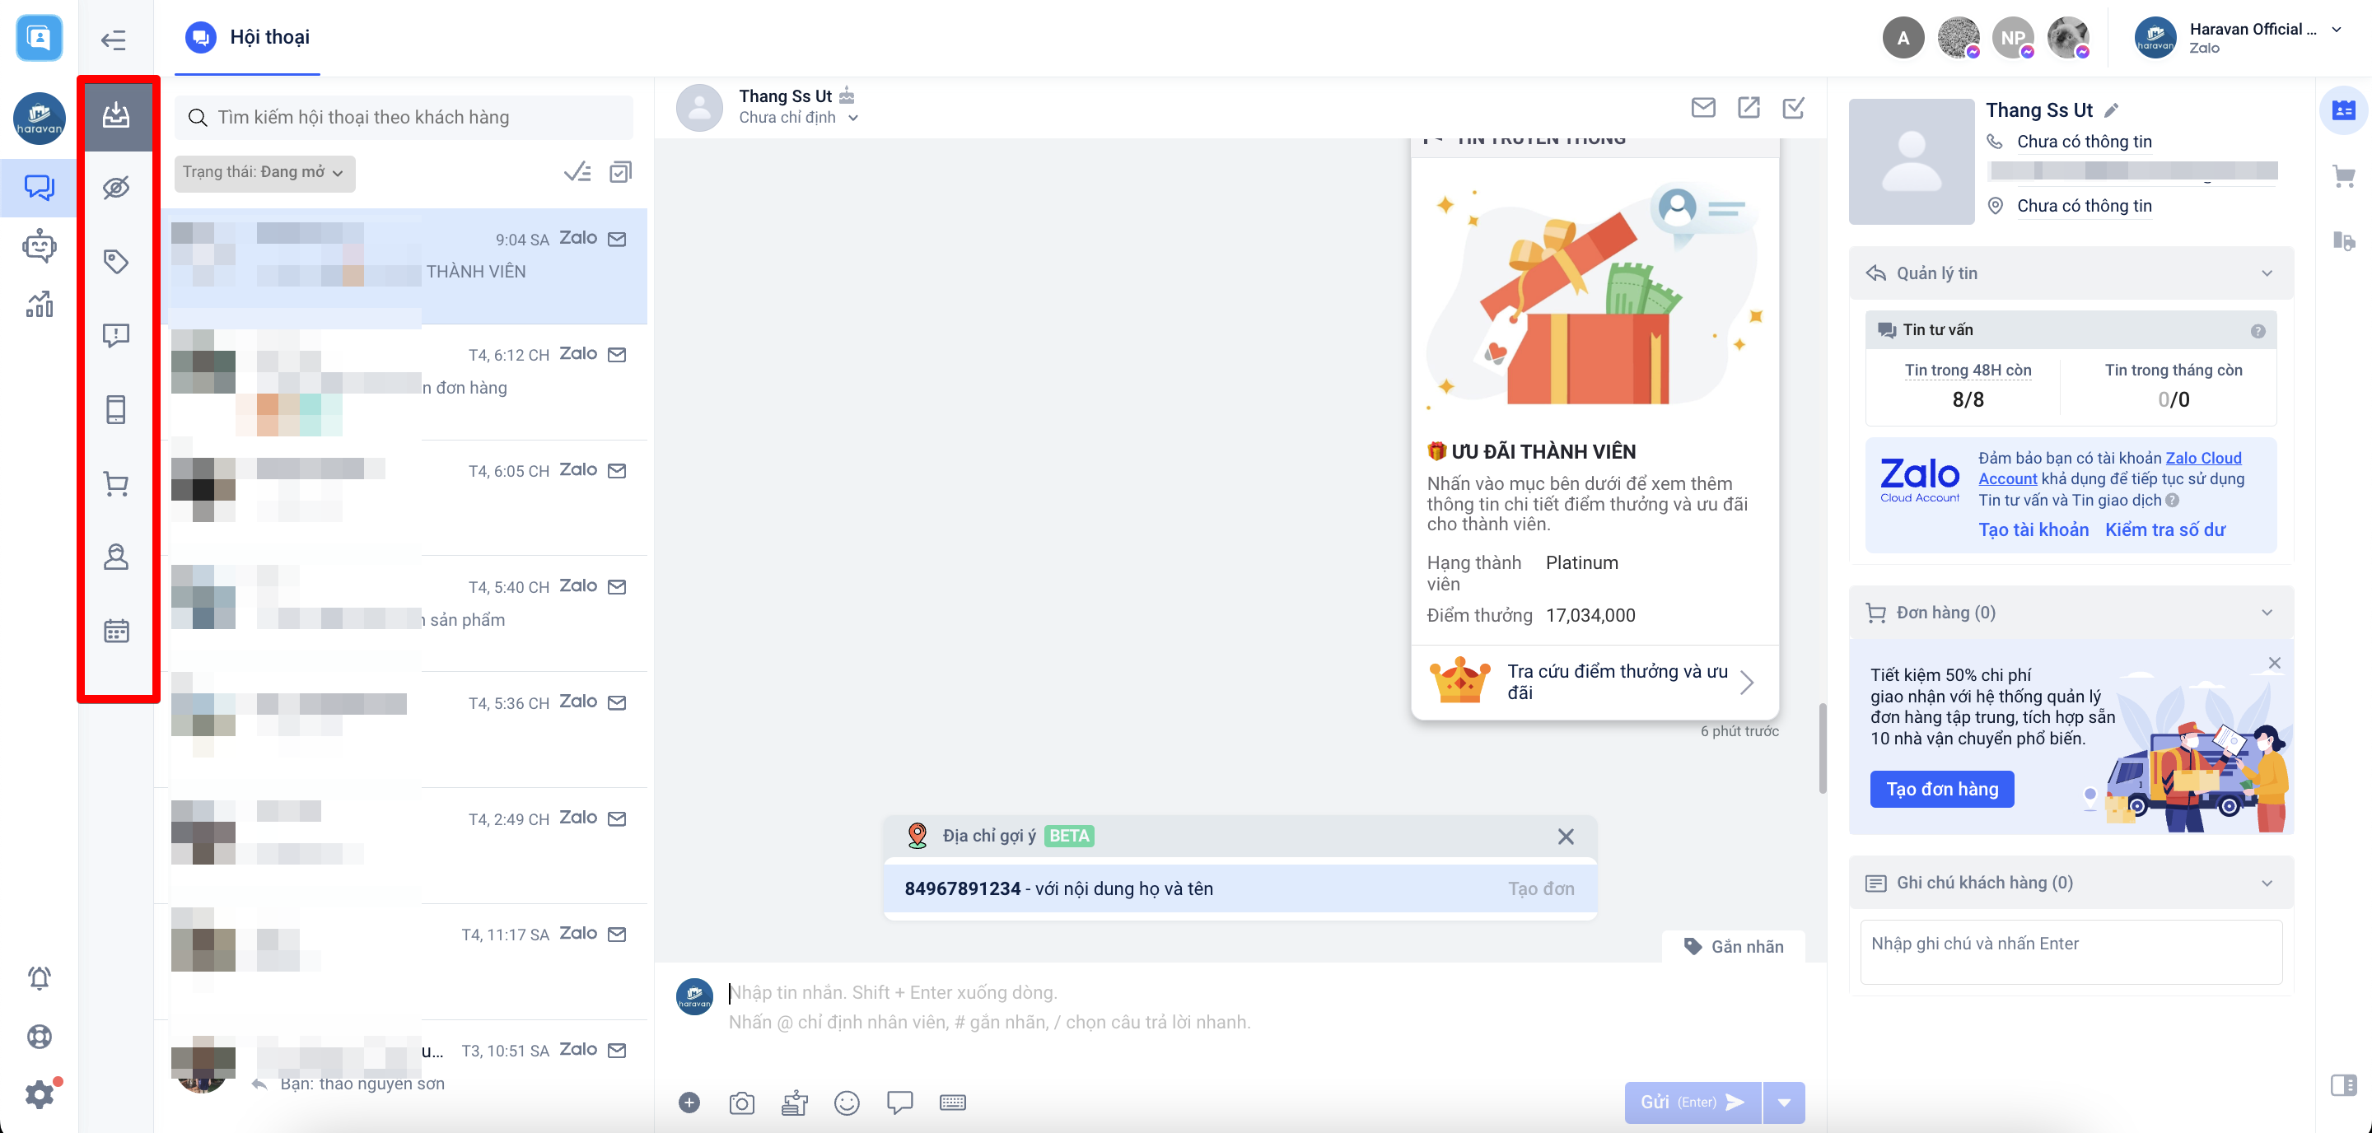2372x1133 pixels.
Task: Click the calendar filter icon
Action: click(x=116, y=631)
